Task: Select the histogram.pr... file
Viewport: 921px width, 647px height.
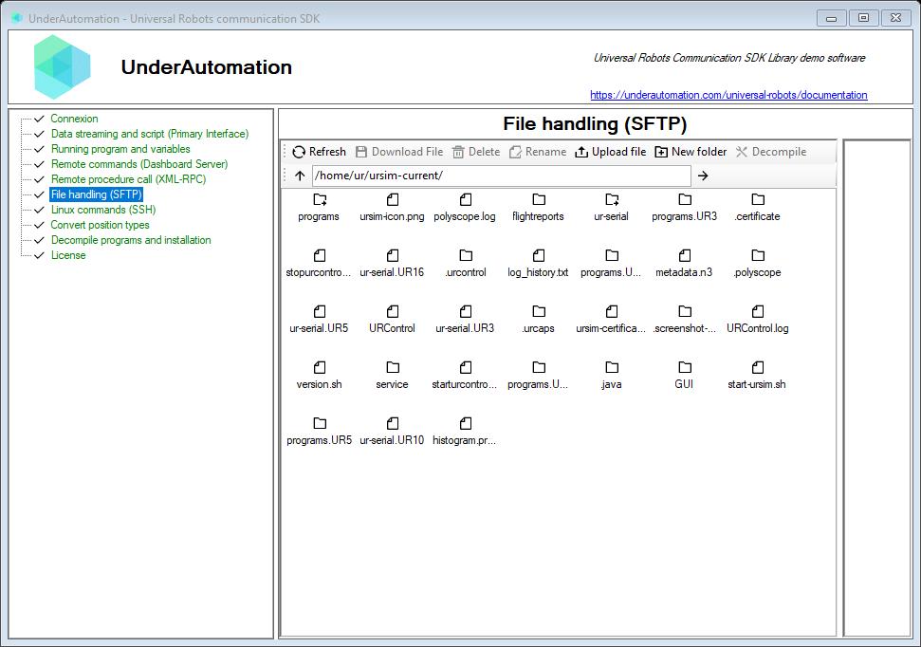Action: click(465, 431)
